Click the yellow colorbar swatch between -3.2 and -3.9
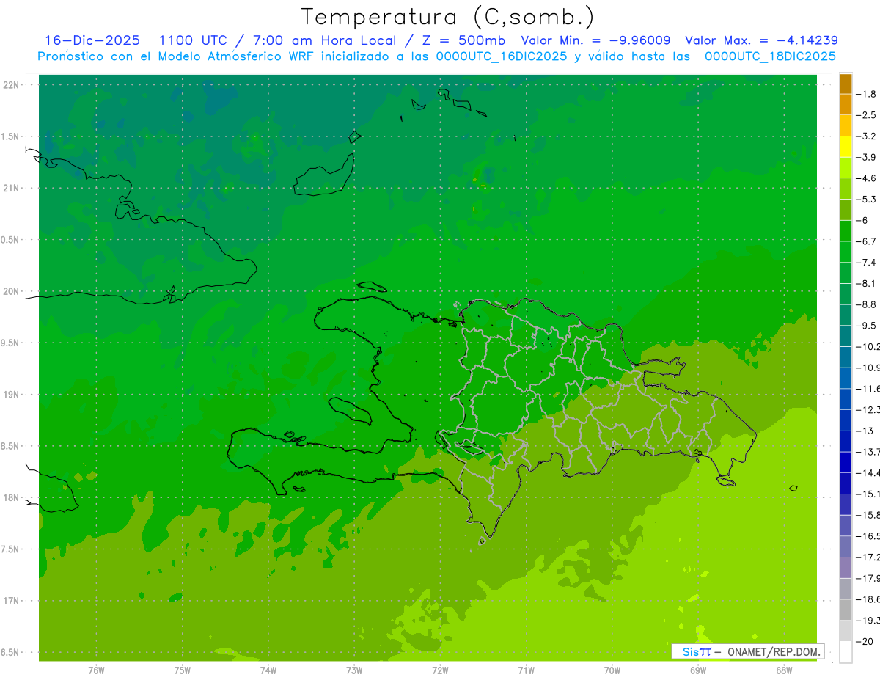This screenshot has height=680, width=880. [x=846, y=147]
